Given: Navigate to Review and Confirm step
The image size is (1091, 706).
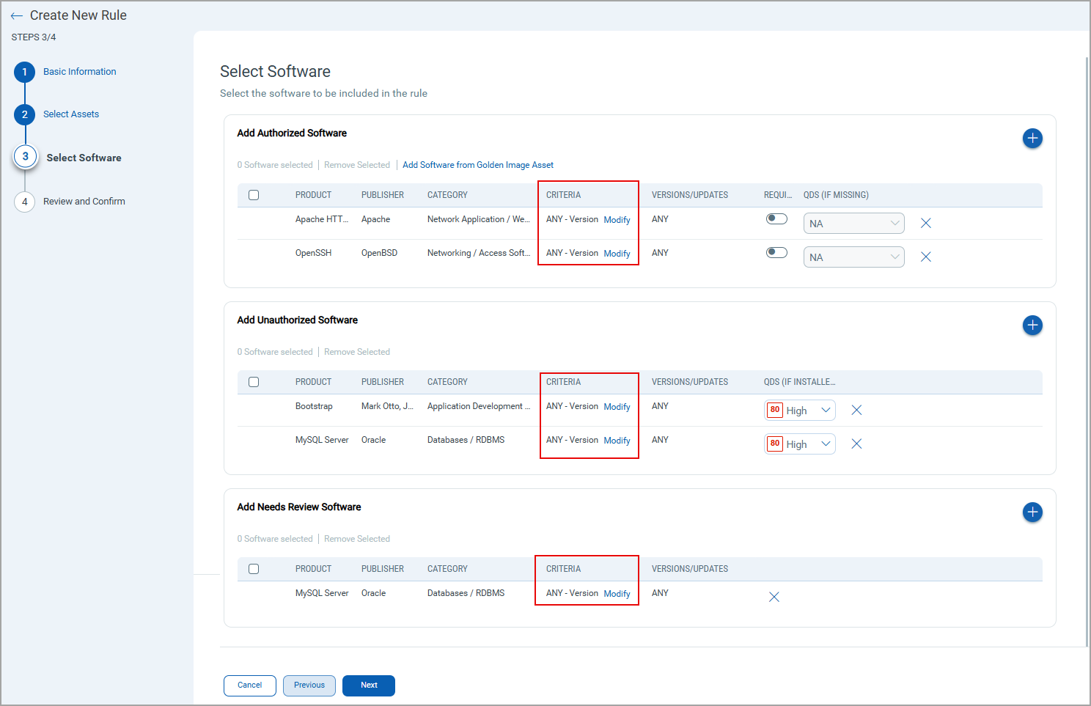Looking at the screenshot, I should 84,201.
